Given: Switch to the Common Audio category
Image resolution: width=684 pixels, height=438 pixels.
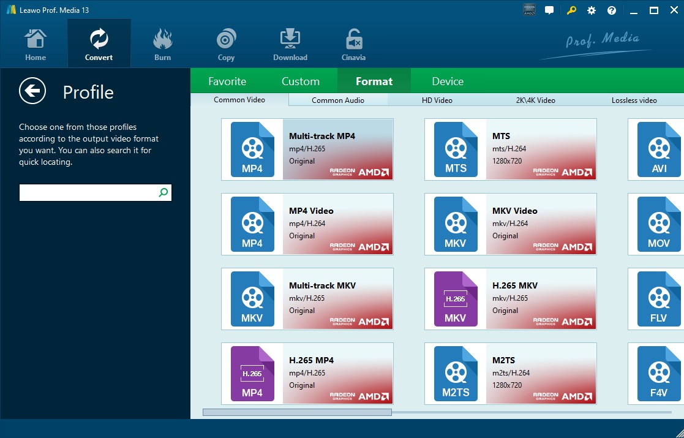Looking at the screenshot, I should coord(337,100).
